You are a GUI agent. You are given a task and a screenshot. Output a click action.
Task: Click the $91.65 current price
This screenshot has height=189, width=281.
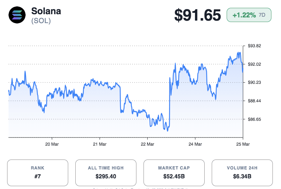[x=198, y=15]
